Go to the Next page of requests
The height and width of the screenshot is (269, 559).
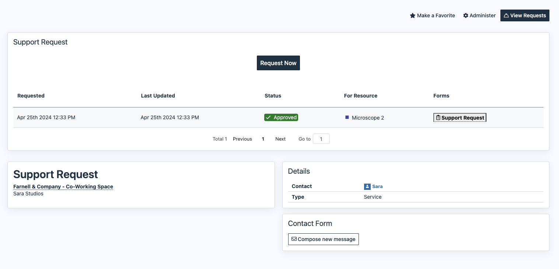(280, 139)
